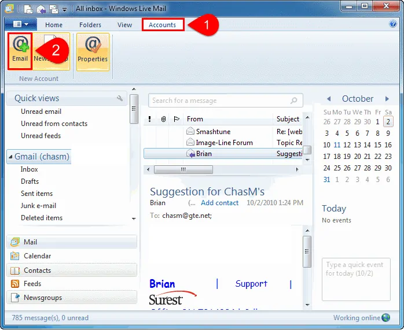Open the blue application menu dropdown button

(21, 24)
